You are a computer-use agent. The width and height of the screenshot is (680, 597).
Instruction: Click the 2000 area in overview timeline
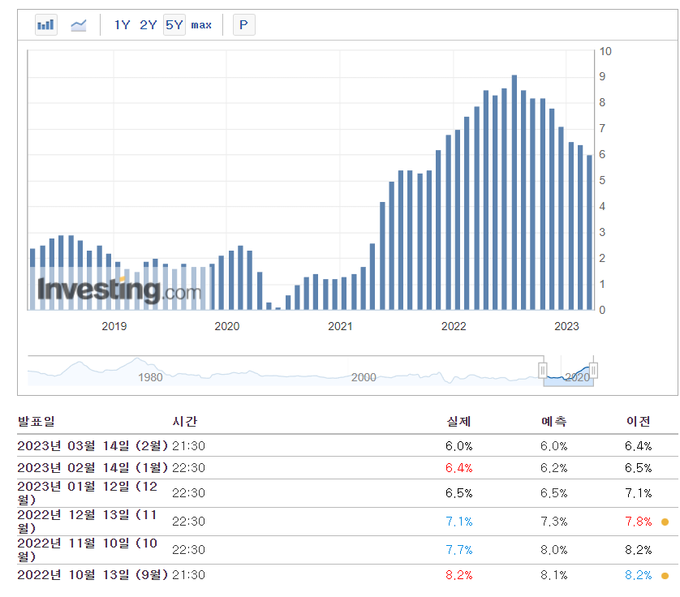pos(364,377)
